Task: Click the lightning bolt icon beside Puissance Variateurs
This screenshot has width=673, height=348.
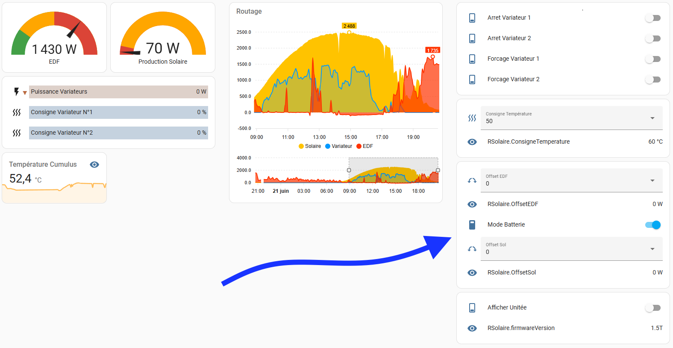Action: (17, 91)
